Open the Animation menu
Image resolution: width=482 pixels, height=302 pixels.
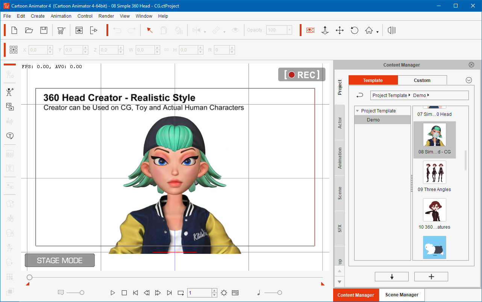pos(61,16)
